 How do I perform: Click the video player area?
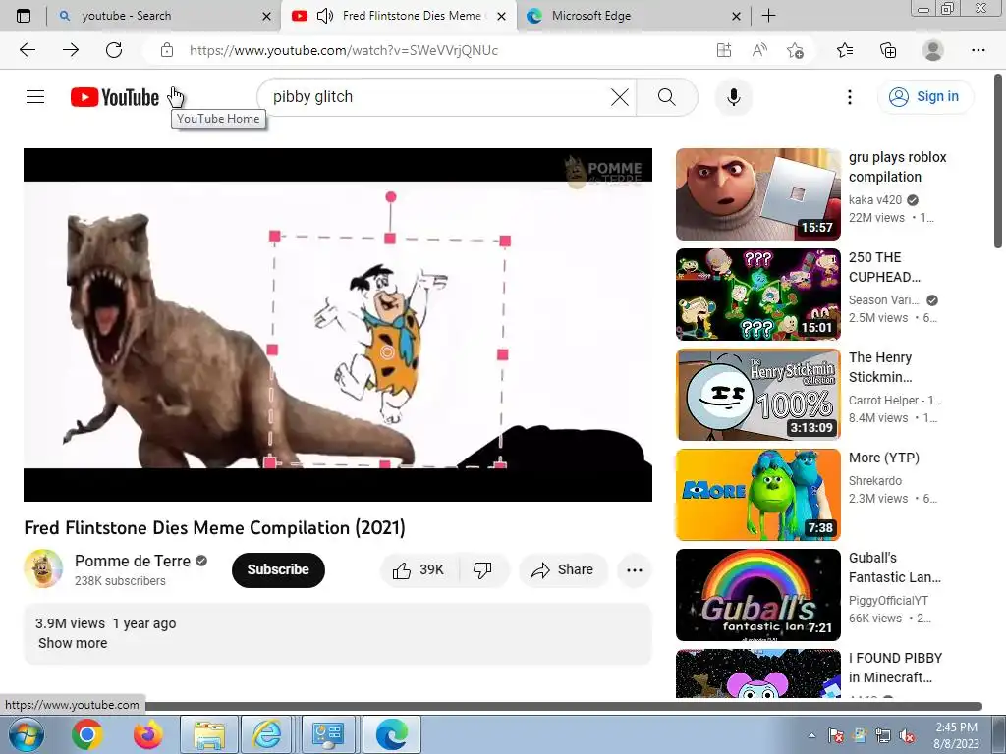pos(338,325)
